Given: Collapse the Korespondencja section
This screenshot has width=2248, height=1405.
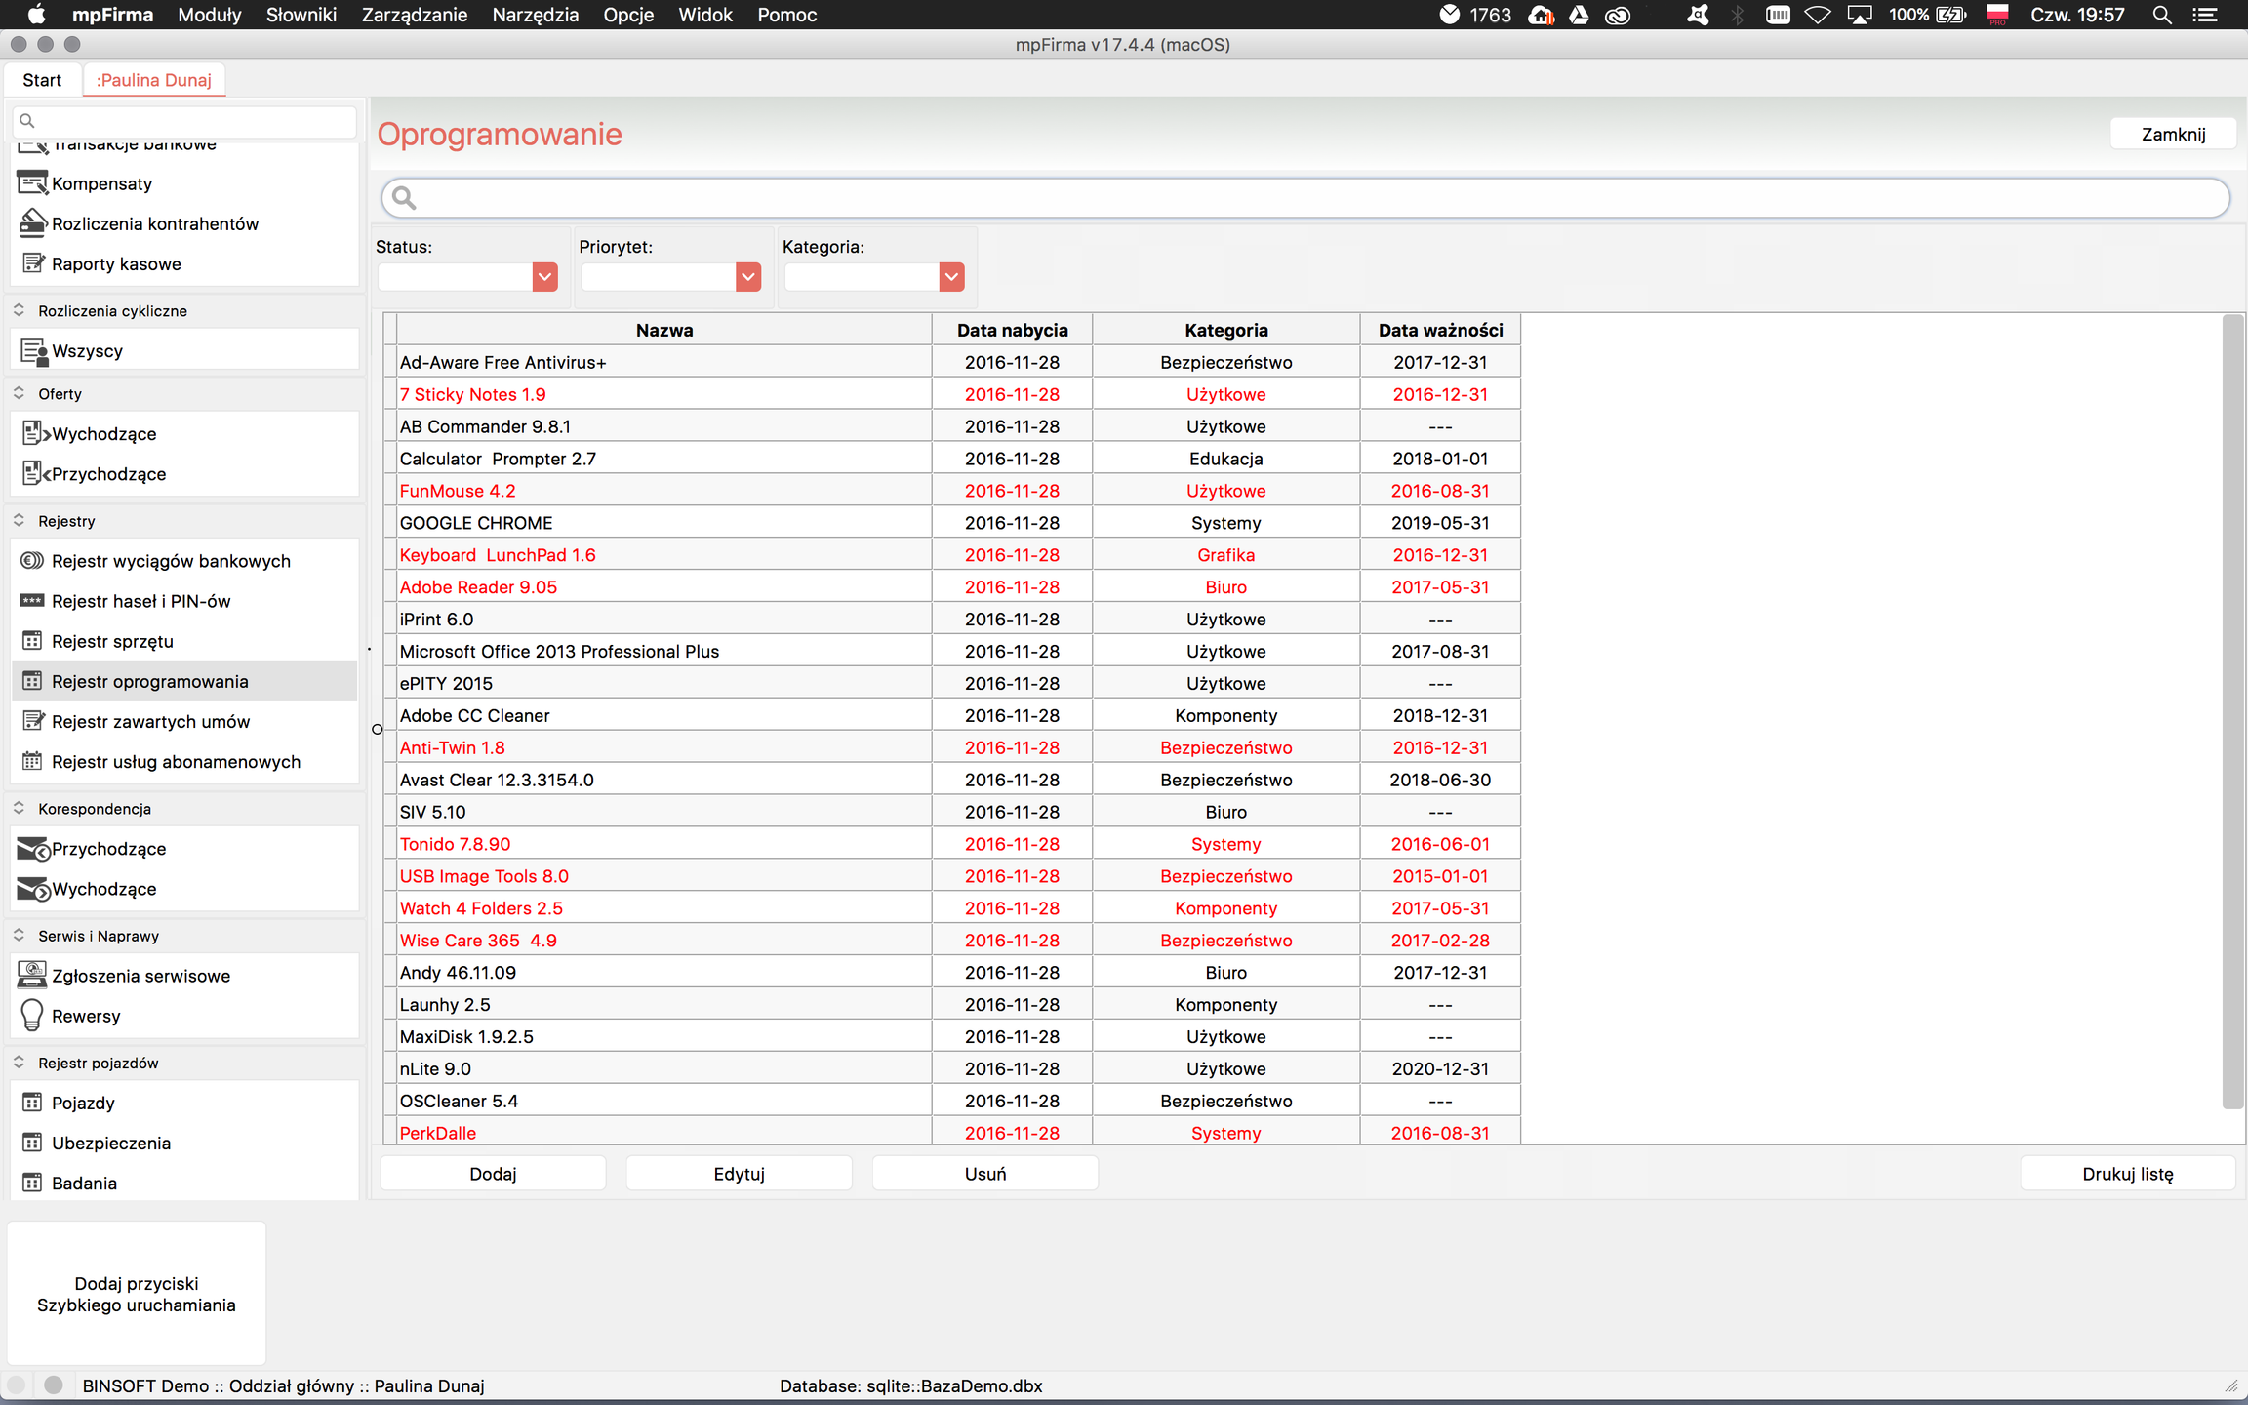Looking at the screenshot, I should coord(19,808).
